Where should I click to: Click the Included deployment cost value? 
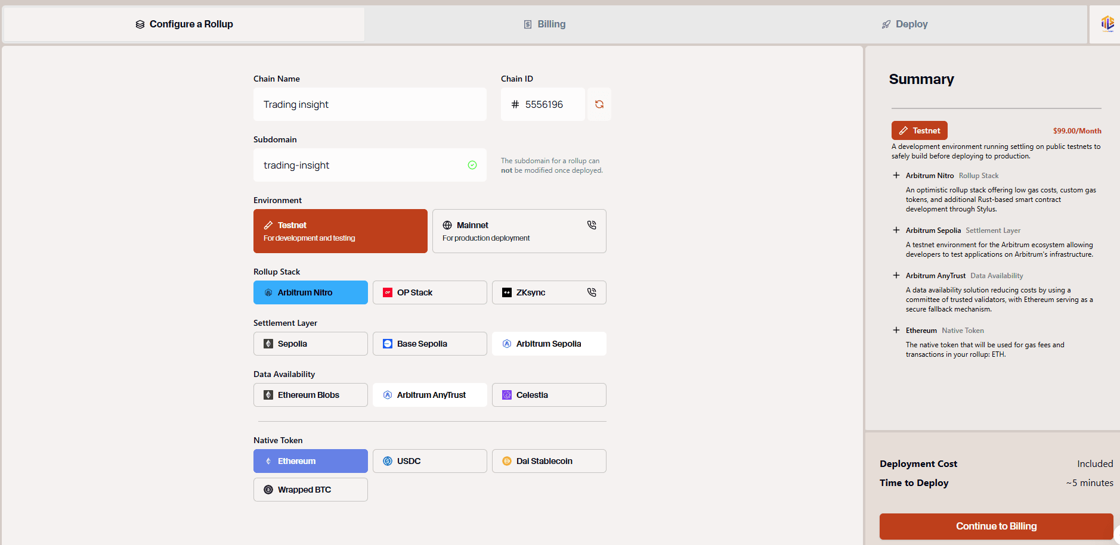coord(1095,464)
